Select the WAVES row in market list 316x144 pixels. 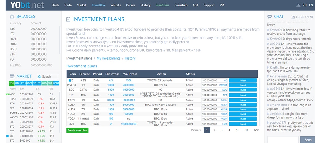pos(33,117)
